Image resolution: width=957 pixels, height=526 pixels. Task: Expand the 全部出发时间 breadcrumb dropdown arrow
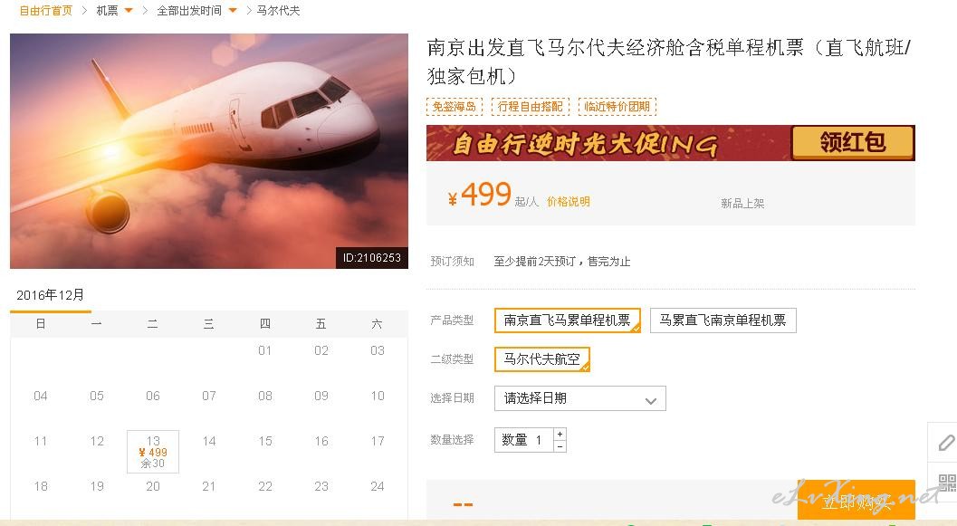coord(232,10)
